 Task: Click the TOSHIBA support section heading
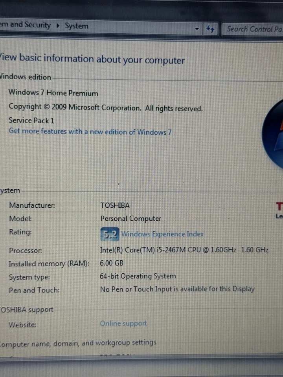click(x=26, y=310)
